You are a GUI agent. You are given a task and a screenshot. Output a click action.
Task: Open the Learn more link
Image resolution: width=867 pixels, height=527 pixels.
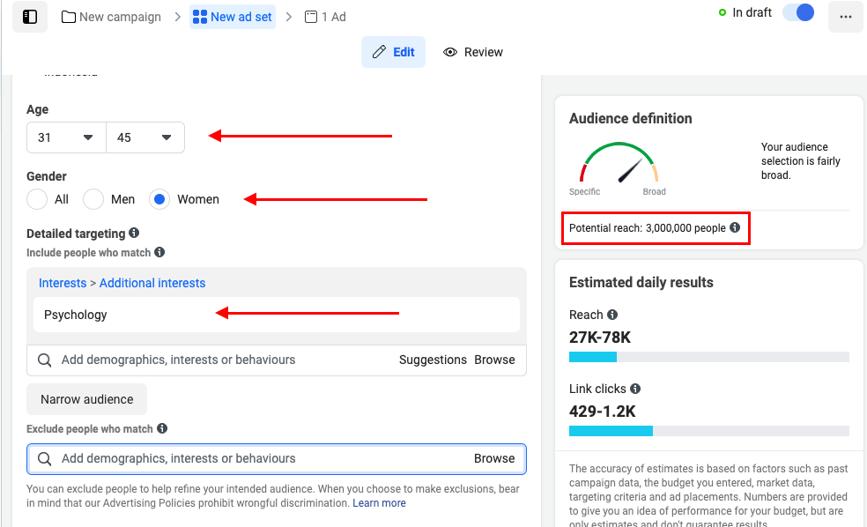379,503
